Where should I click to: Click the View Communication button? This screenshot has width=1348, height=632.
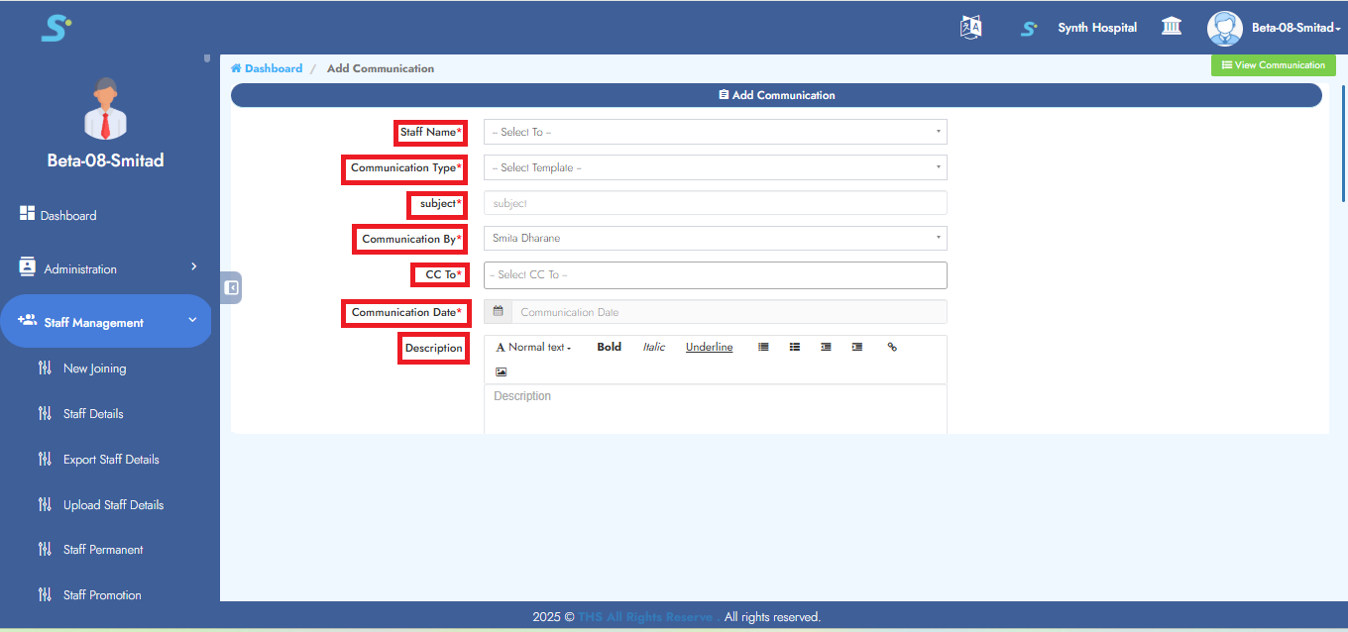(x=1273, y=65)
